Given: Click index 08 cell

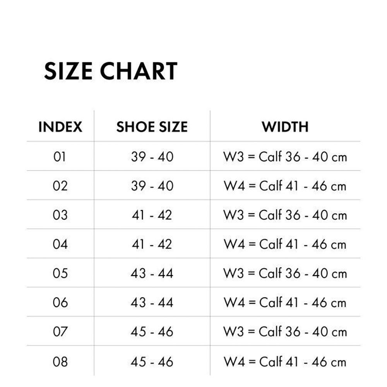Looking at the screenshot, I should pos(60,361).
